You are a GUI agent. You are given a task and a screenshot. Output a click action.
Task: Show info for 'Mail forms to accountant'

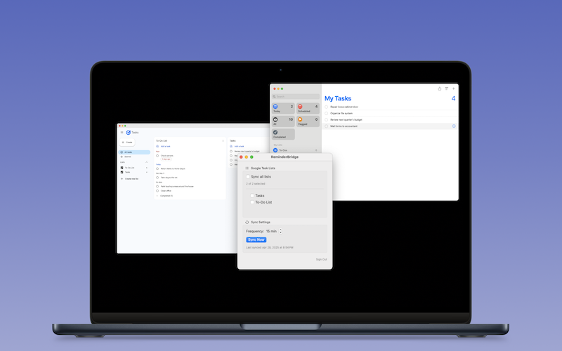pyautogui.click(x=454, y=126)
